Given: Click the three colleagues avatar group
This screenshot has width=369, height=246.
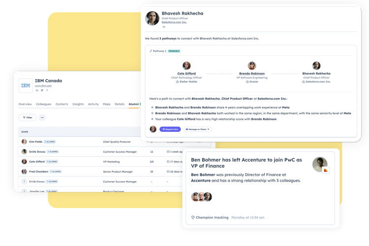Looking at the screenshot, I should (x=201, y=197).
